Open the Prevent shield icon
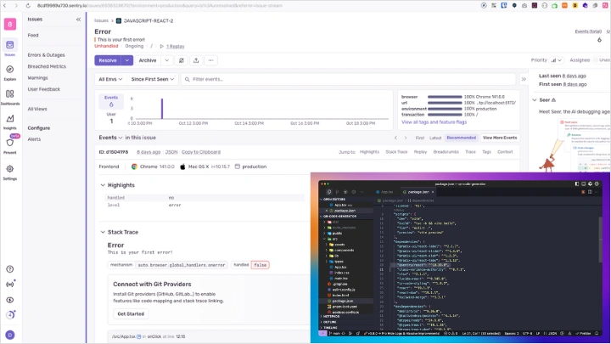Viewport: 611px width, 344px height. click(x=9, y=144)
